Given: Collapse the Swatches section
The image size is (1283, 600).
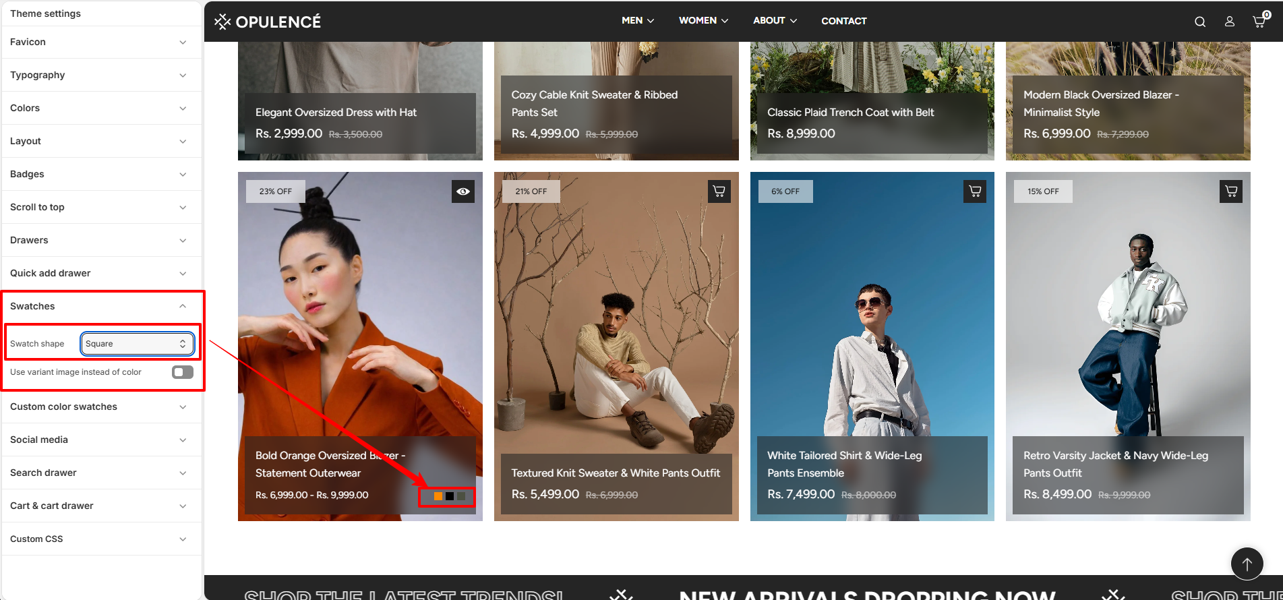Looking at the screenshot, I should tap(101, 306).
